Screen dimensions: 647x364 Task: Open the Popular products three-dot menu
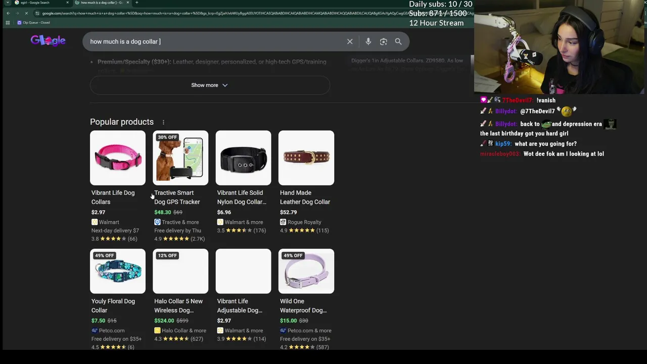[x=163, y=122]
